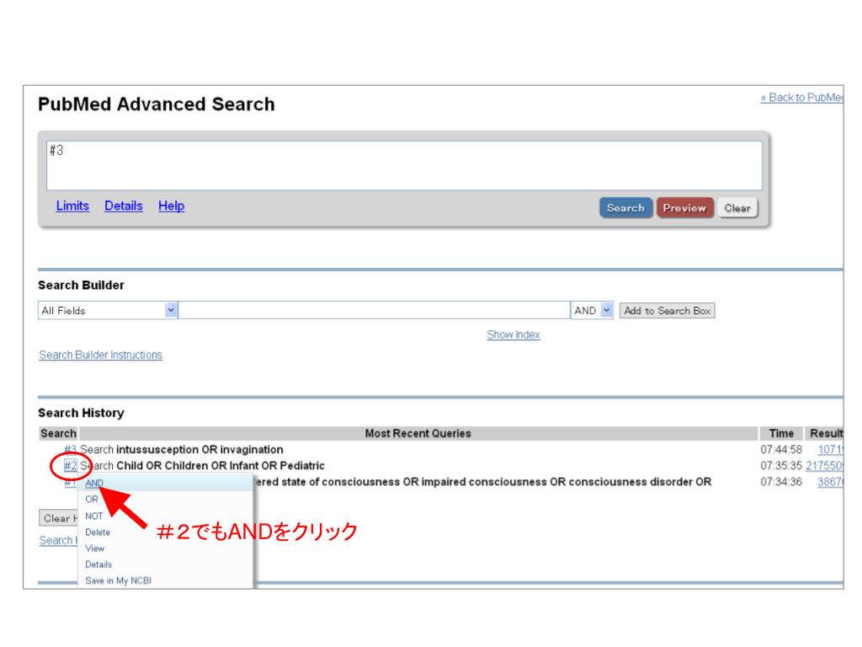Image resolution: width=862 pixels, height=647 pixels.
Task: Open the Details link under the search box
Action: click(x=124, y=206)
